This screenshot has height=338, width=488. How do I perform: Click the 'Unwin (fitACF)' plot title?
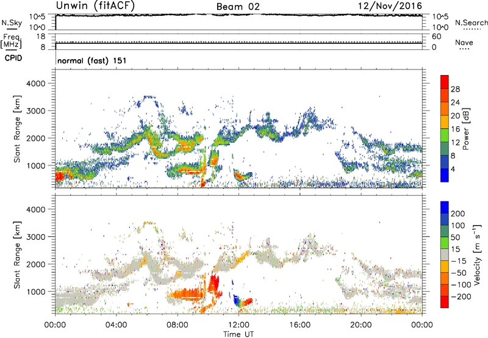[x=95, y=5]
